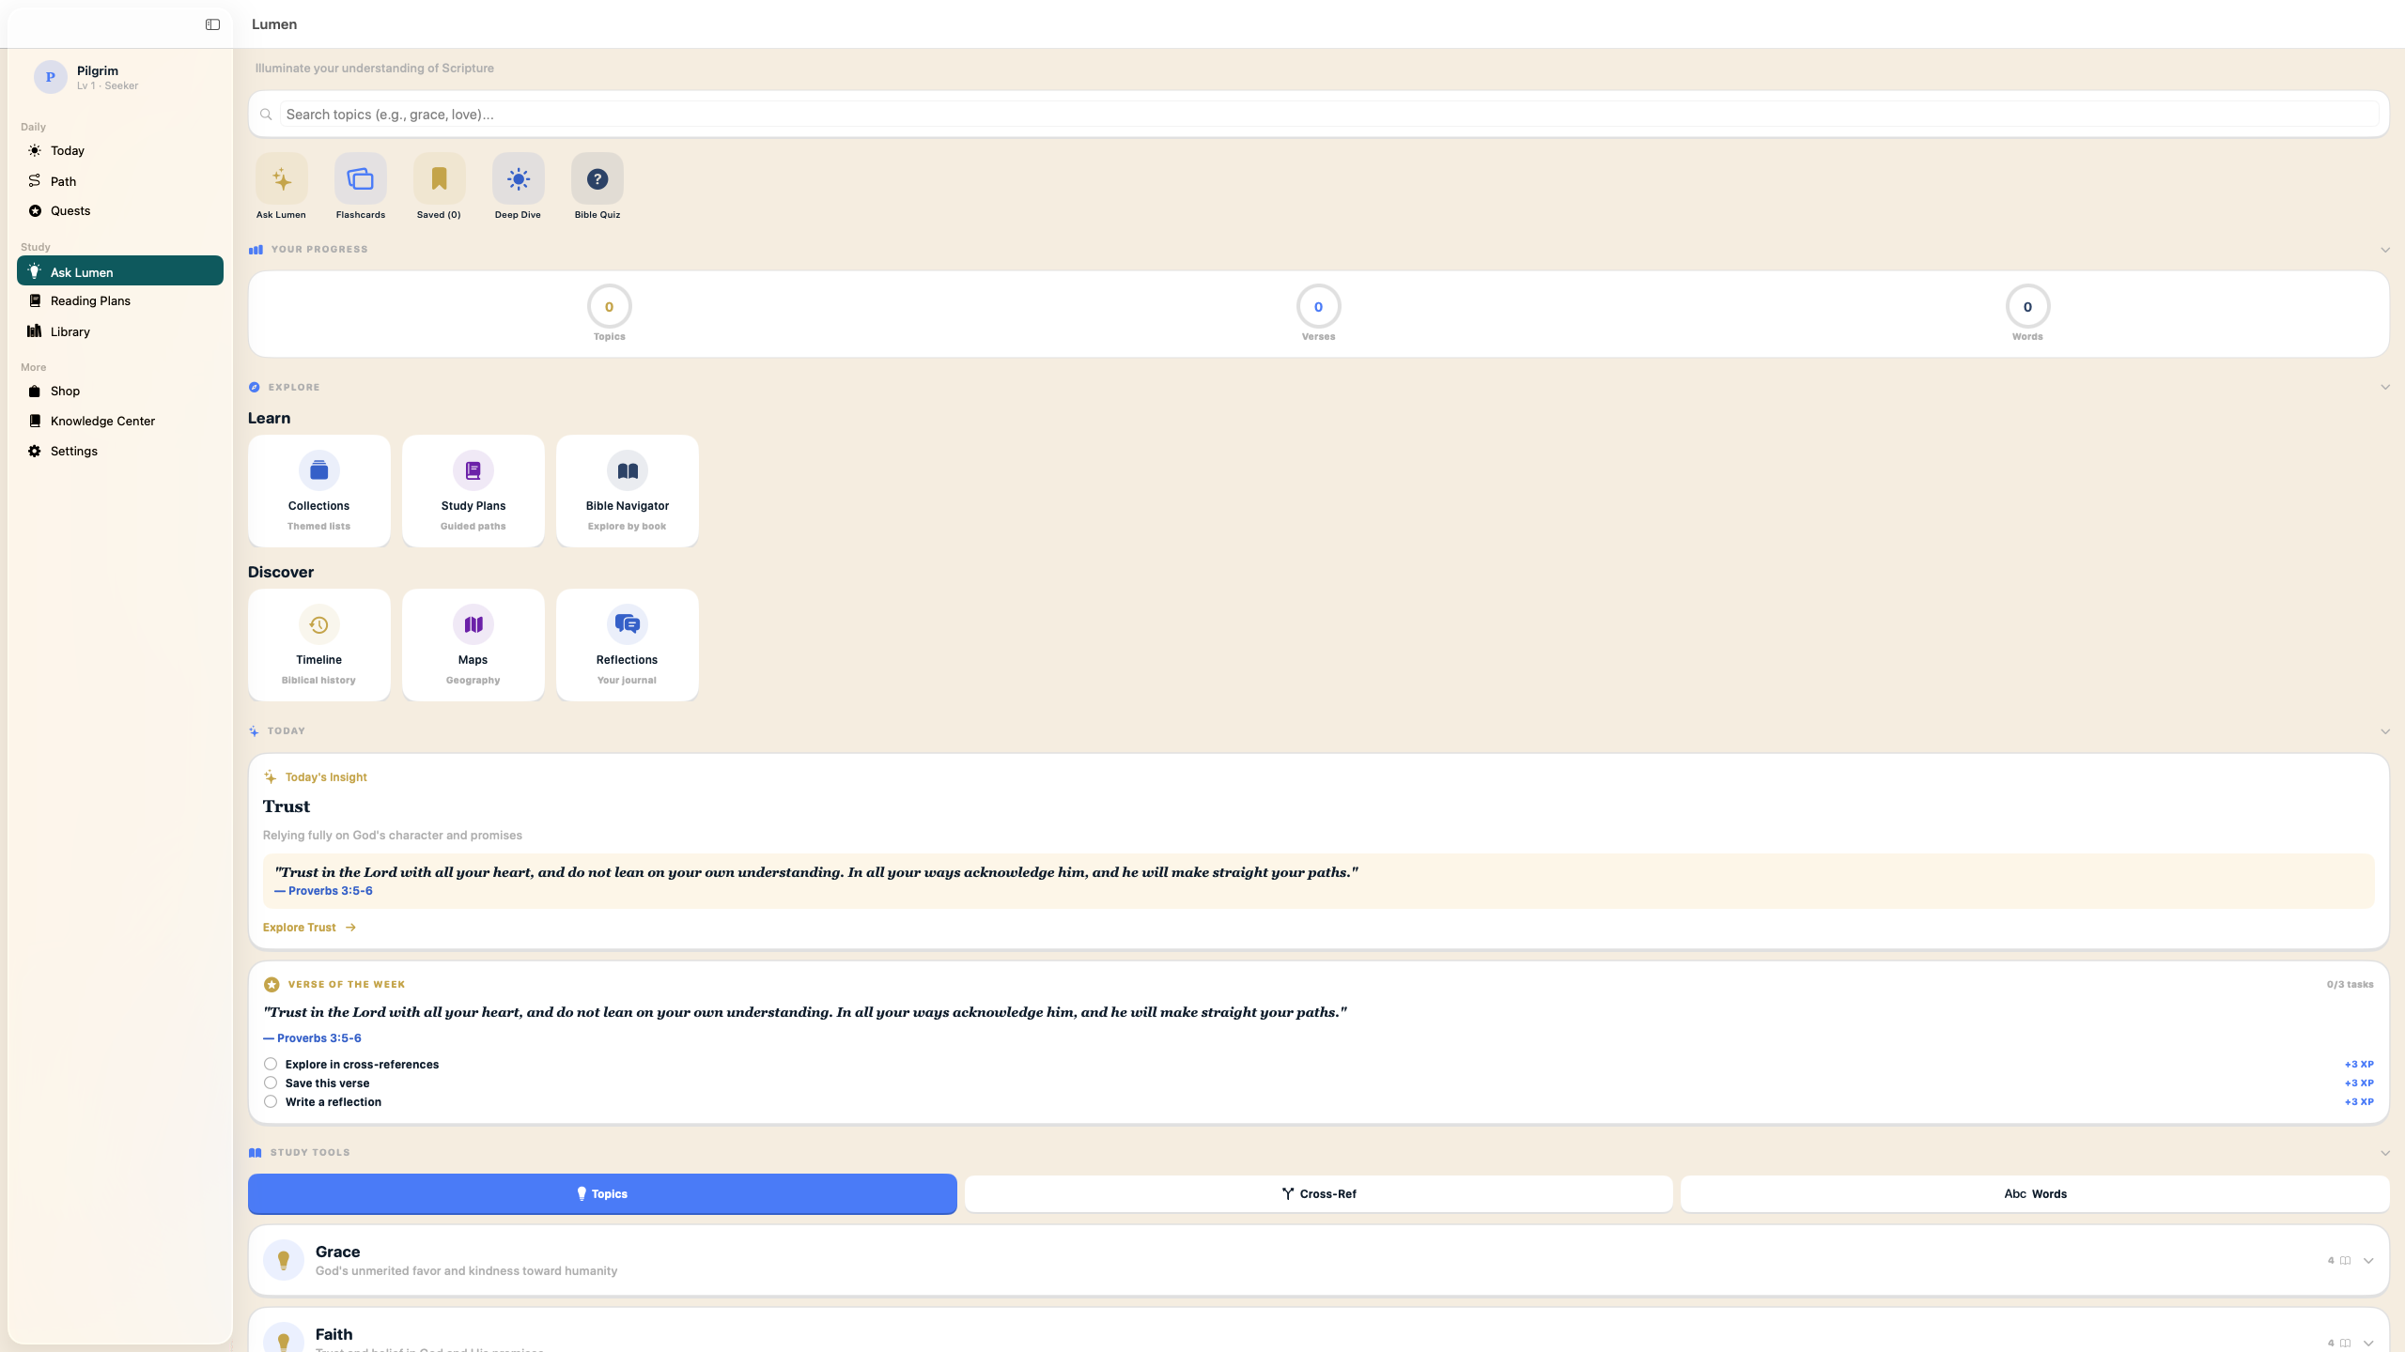Open the Maps geography card
The image size is (2405, 1352).
coord(473,645)
